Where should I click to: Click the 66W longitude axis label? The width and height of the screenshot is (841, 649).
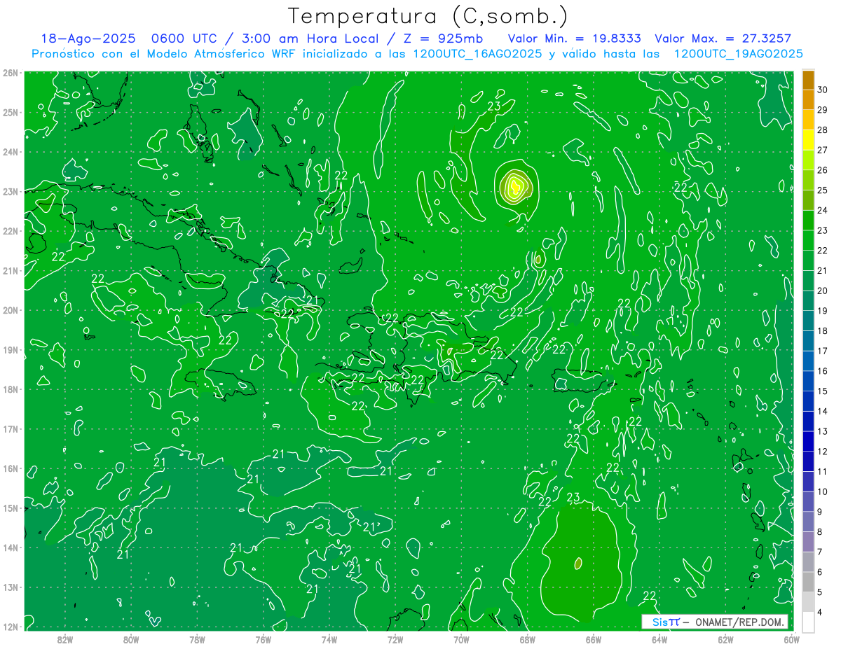[x=593, y=638]
